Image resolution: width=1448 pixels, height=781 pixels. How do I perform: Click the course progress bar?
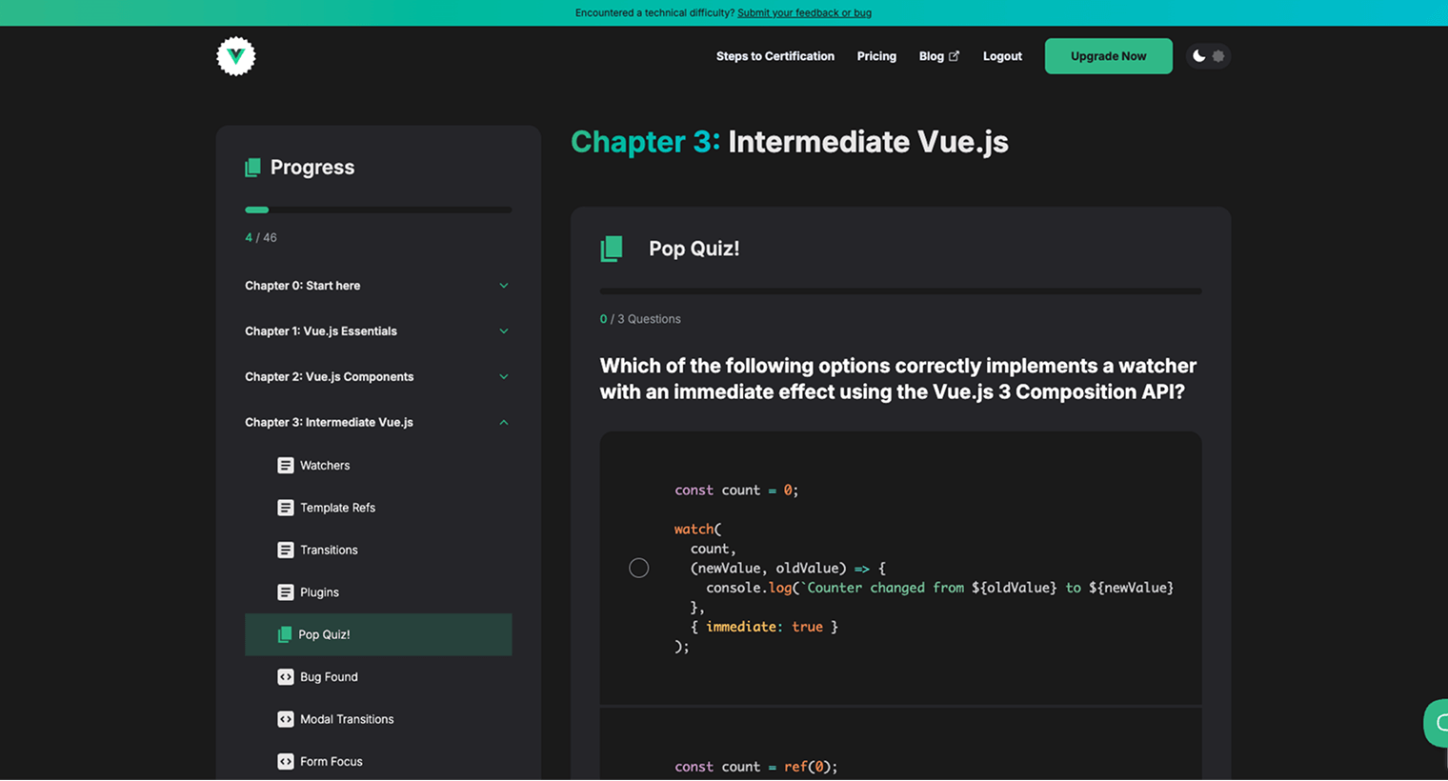[x=378, y=210]
